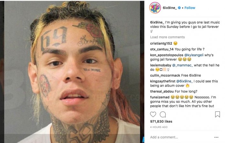This screenshot has height=143, width=225.
Task: Visit the @kyleangeli mention link
Action: pos(194,55)
